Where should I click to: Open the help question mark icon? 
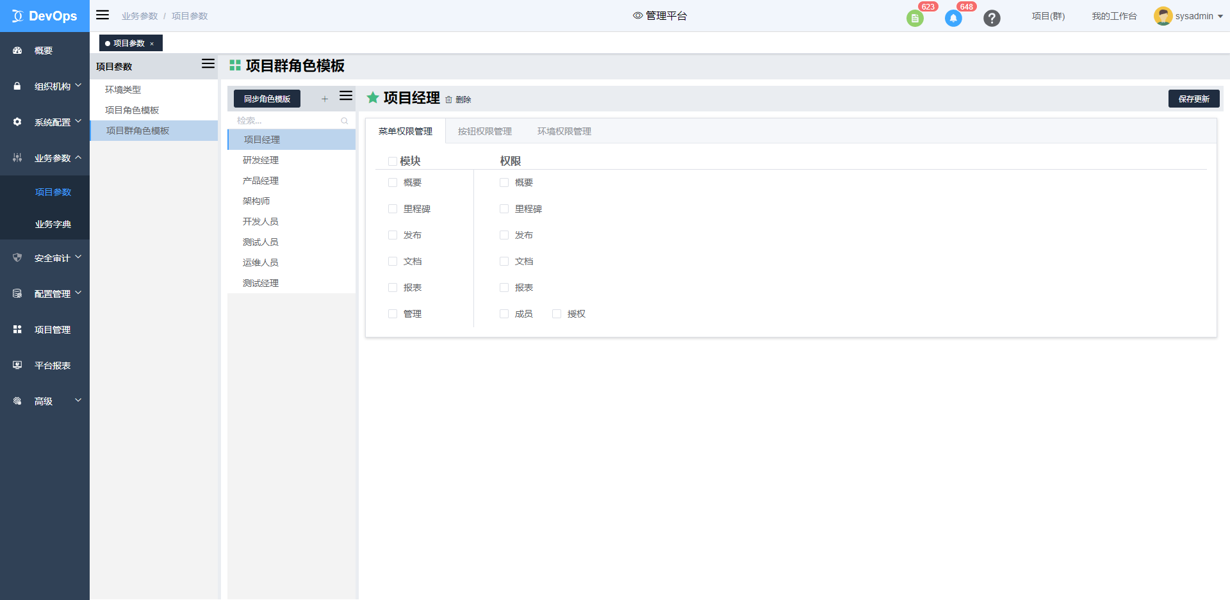coord(992,19)
